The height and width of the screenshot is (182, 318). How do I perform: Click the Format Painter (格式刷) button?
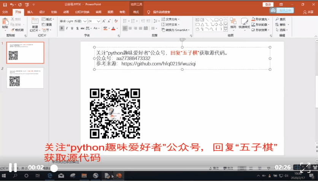pos(17,30)
